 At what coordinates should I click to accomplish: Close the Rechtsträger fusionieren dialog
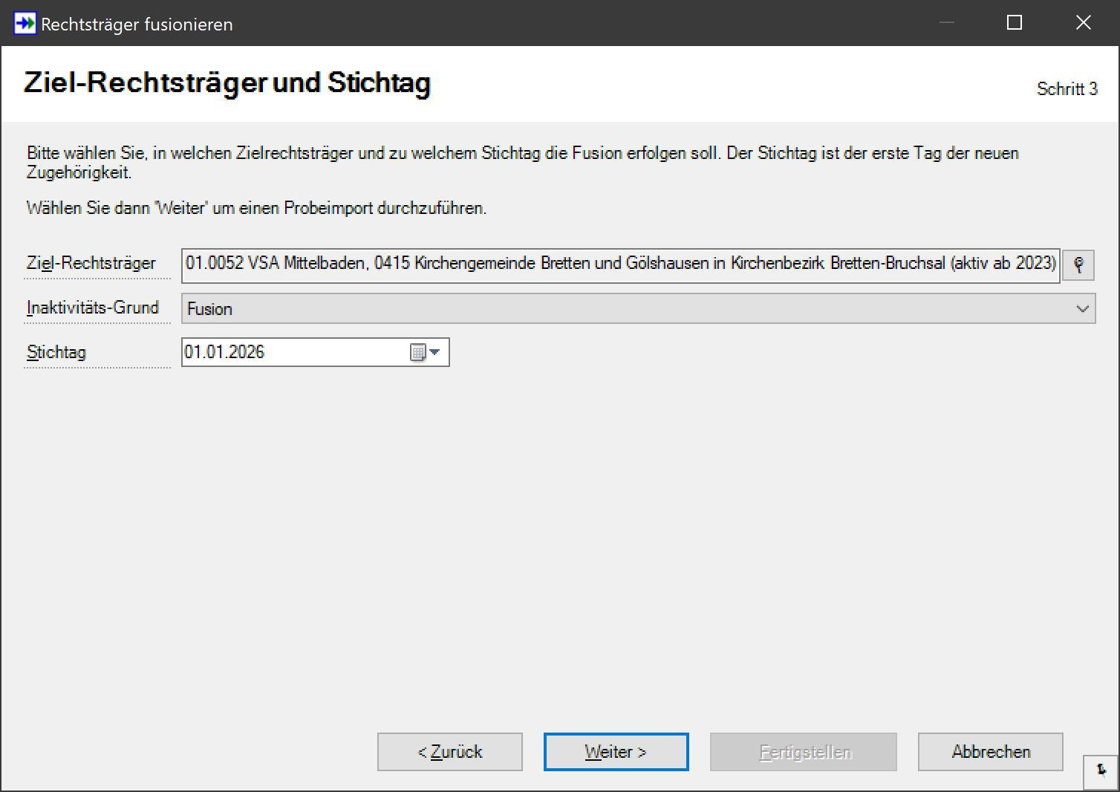click(1084, 23)
